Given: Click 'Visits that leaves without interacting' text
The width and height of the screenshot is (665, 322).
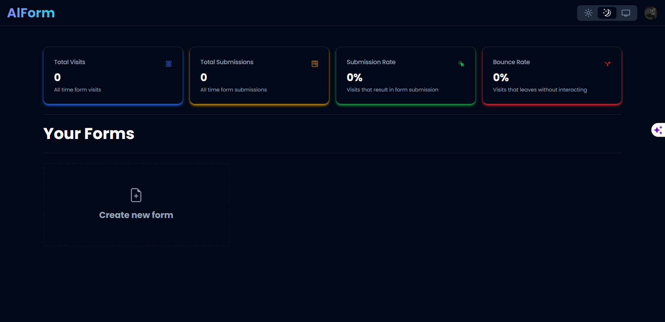Looking at the screenshot, I should pyautogui.click(x=540, y=90).
